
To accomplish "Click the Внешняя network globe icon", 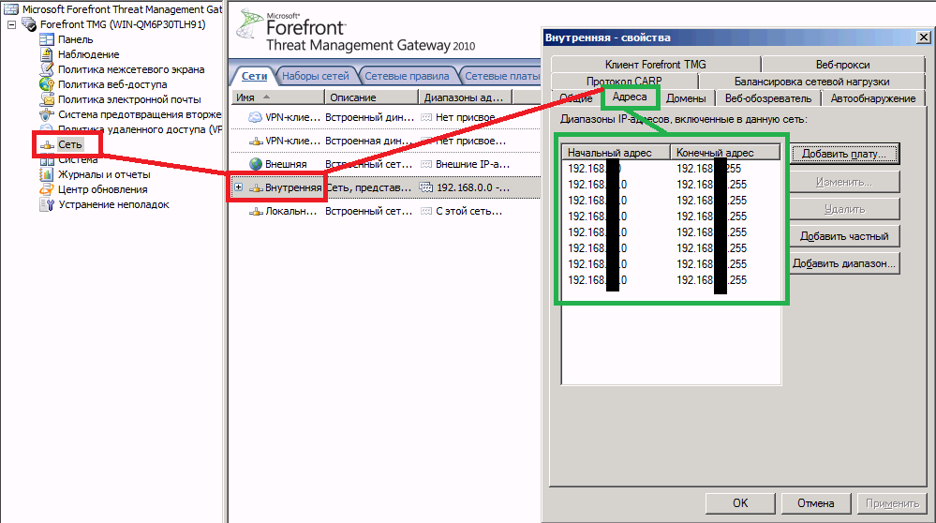I will coord(256,164).
